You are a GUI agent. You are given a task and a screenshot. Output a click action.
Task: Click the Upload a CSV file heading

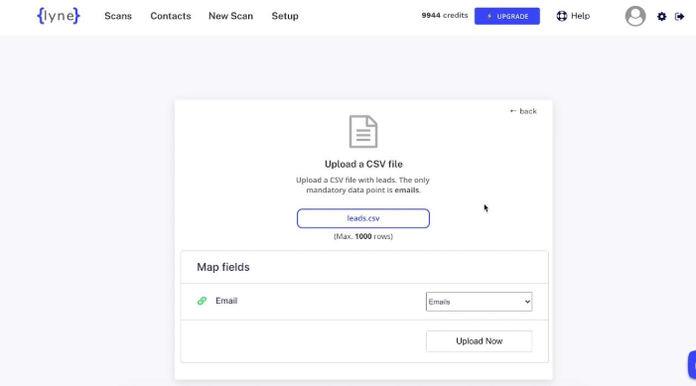pos(363,164)
